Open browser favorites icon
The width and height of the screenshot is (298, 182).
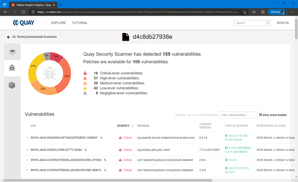pos(254,12)
